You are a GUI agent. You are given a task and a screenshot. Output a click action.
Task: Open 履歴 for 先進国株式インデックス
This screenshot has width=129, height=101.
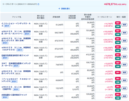coord(124,41)
